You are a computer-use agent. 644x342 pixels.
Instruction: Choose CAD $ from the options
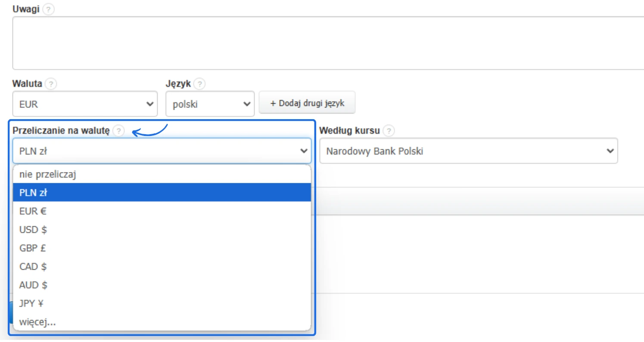pyautogui.click(x=162, y=267)
